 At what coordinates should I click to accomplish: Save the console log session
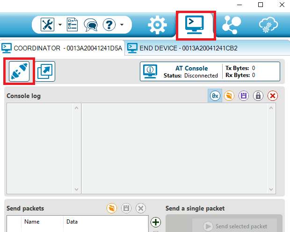[x=244, y=96]
